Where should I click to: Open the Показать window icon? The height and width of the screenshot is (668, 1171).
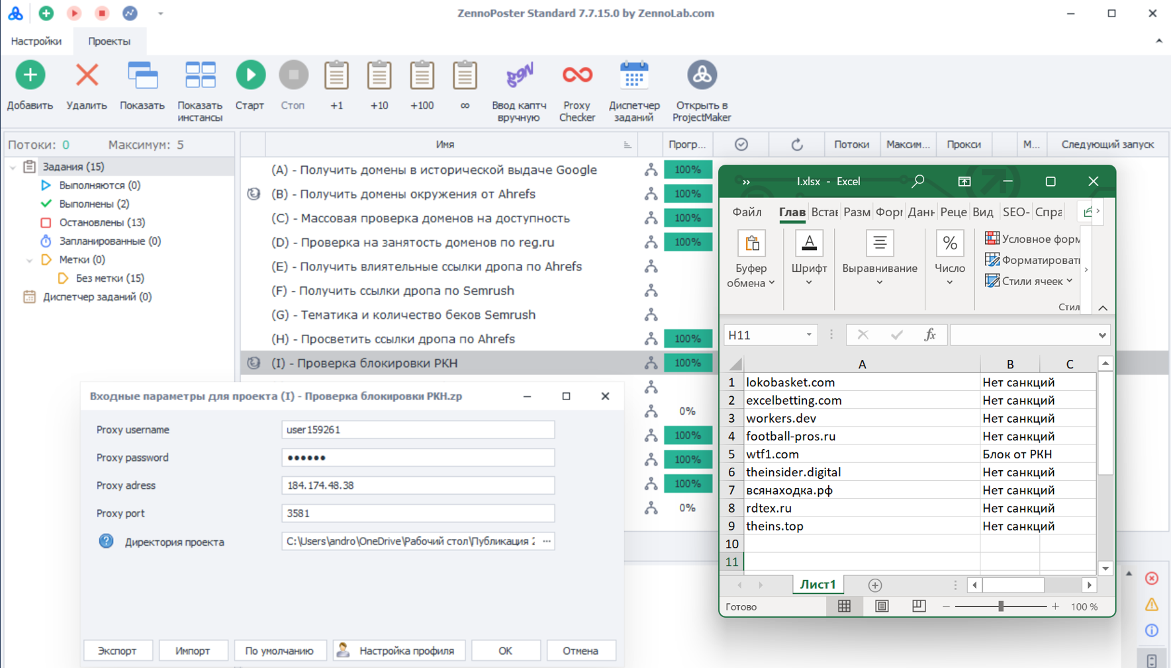[x=142, y=75]
